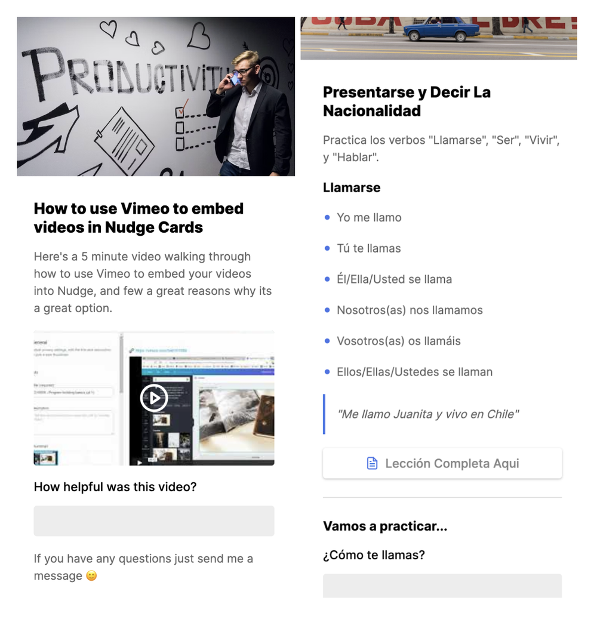Select the 'Nosotros(as) nos llamamos' list item

click(x=410, y=310)
